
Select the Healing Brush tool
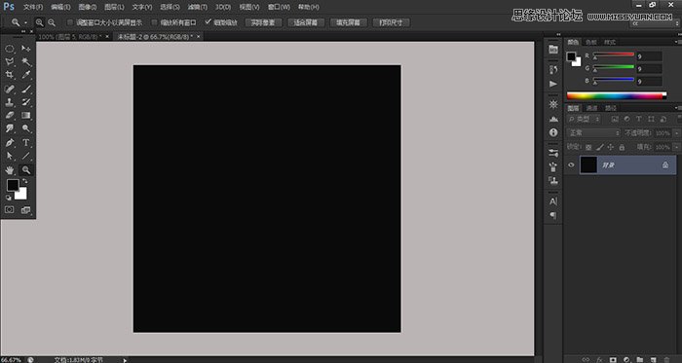point(10,89)
